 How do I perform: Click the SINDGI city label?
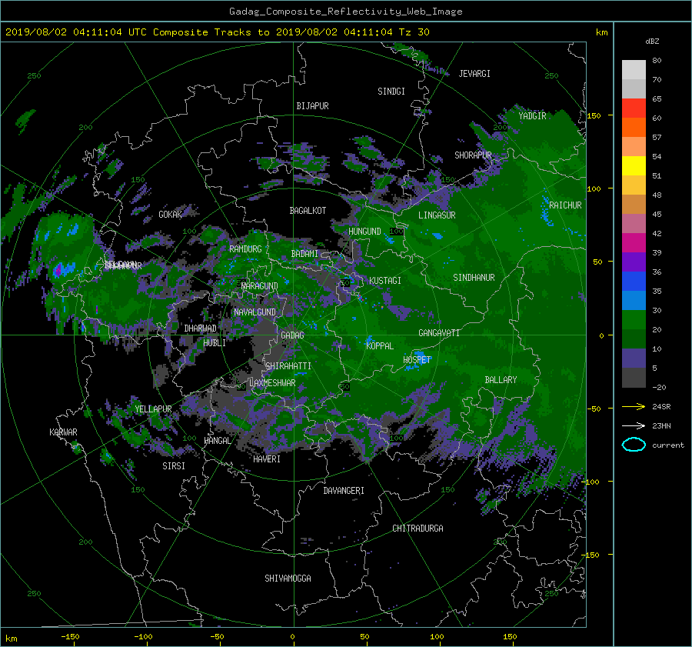[x=391, y=92]
